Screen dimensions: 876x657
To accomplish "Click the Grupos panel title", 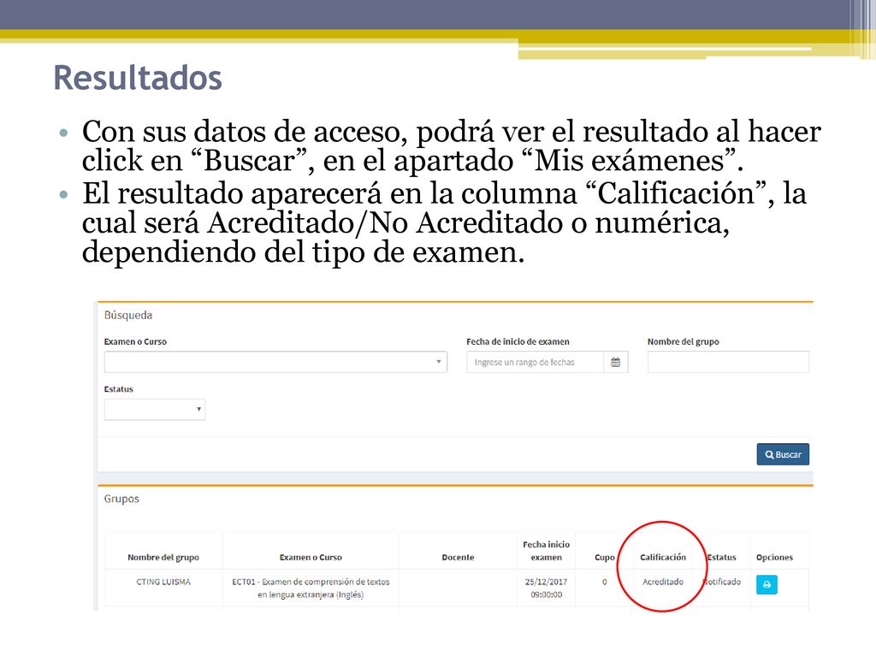I will pyautogui.click(x=121, y=499).
